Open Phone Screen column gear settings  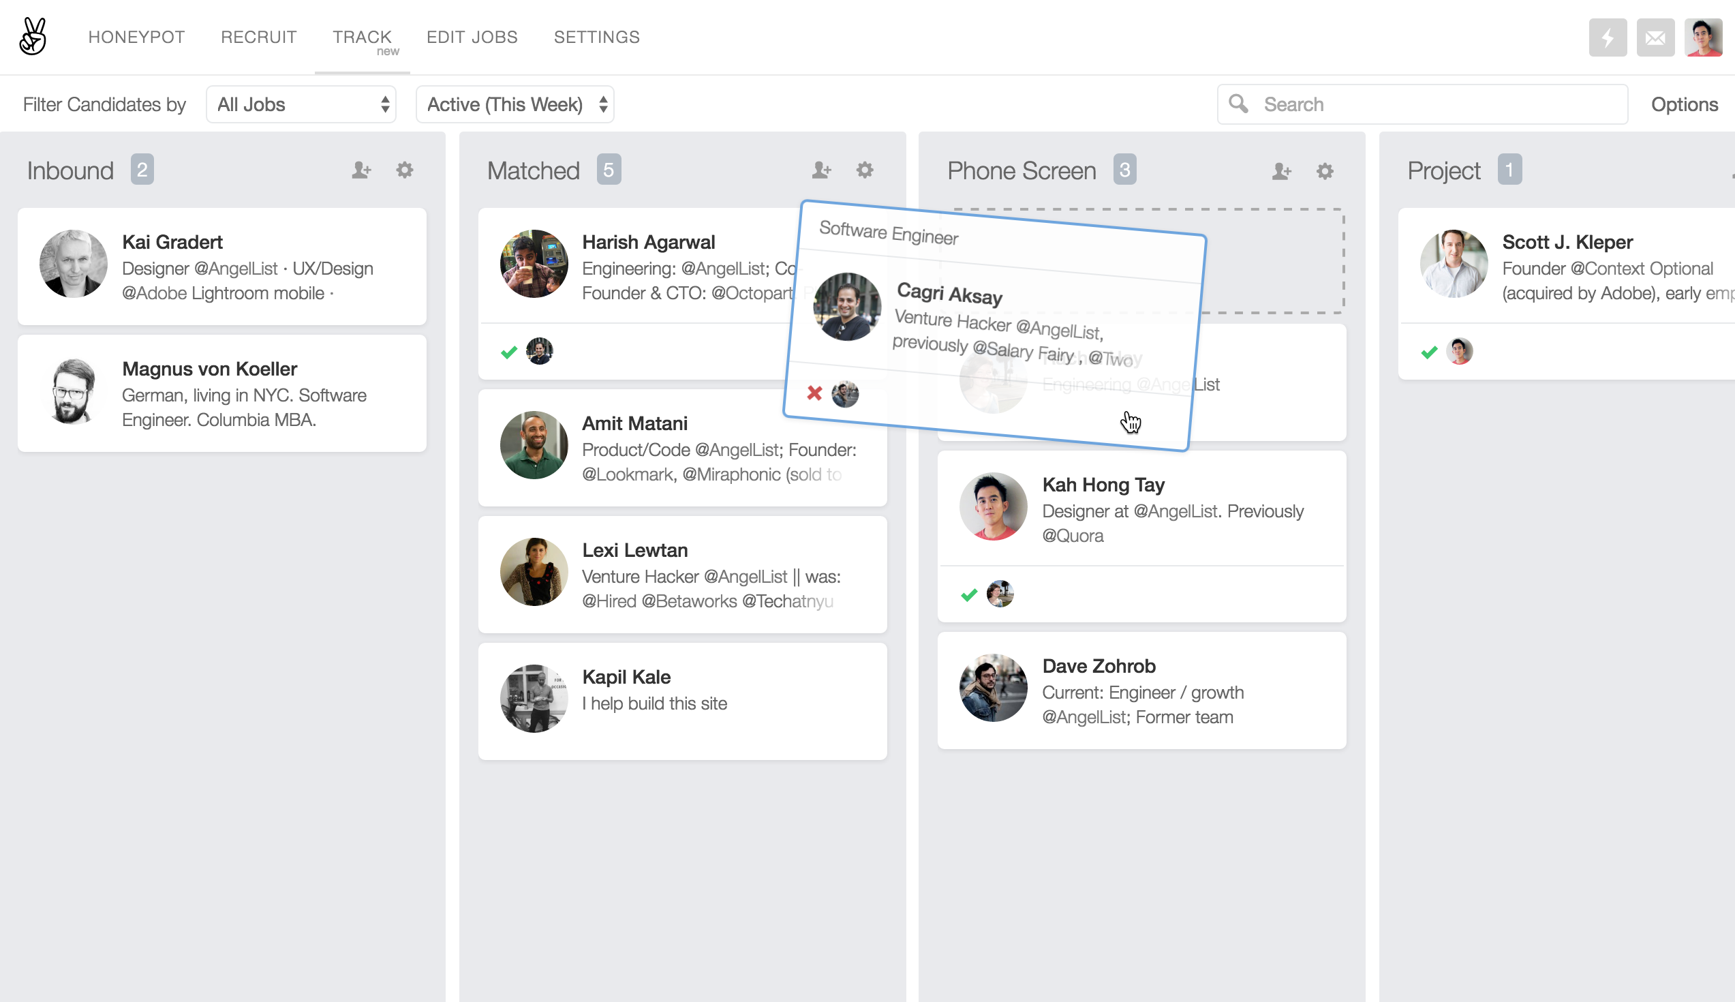pos(1325,170)
